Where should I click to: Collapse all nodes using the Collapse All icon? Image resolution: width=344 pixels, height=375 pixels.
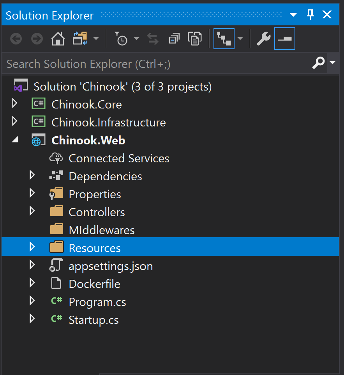tap(174, 39)
